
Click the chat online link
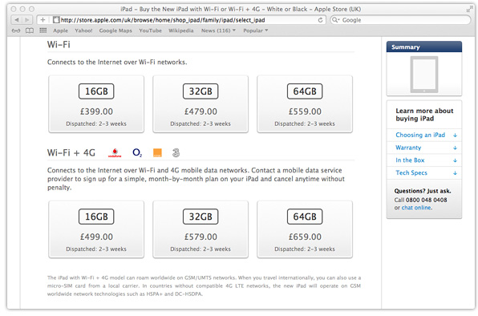(x=416, y=208)
